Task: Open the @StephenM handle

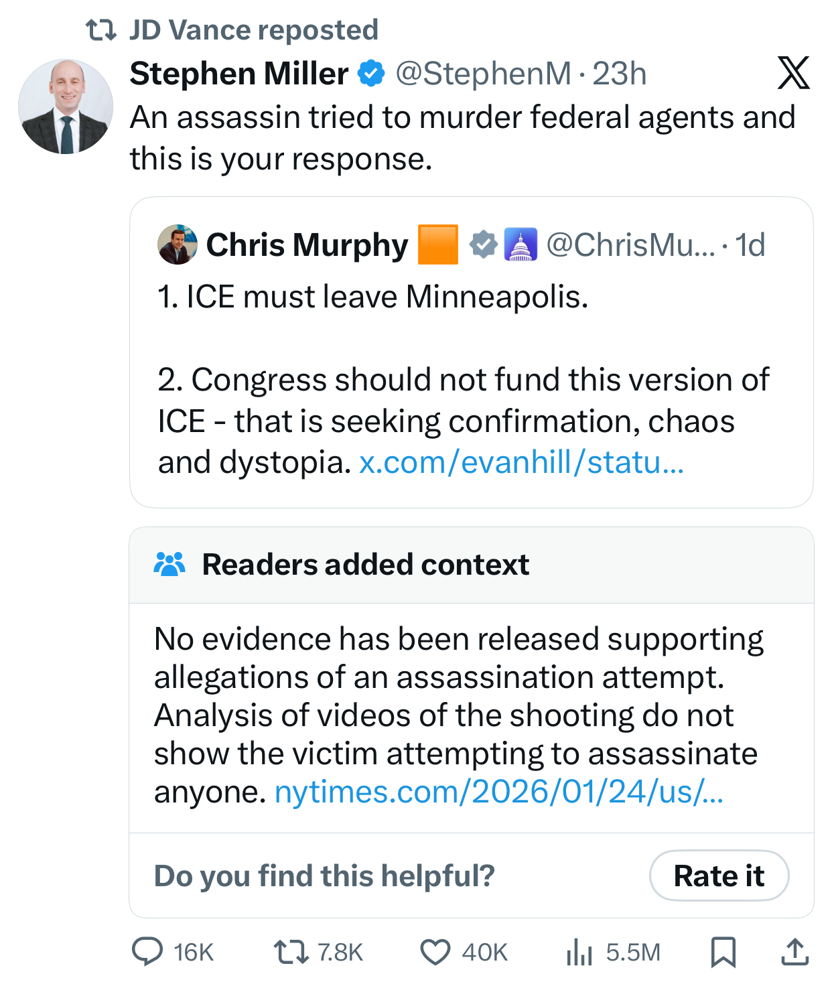Action: click(x=483, y=74)
